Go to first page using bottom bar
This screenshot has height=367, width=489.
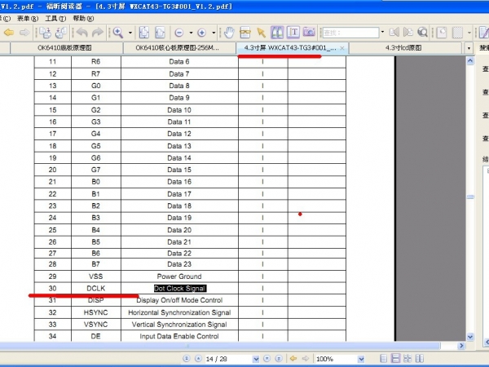[x=186, y=359]
